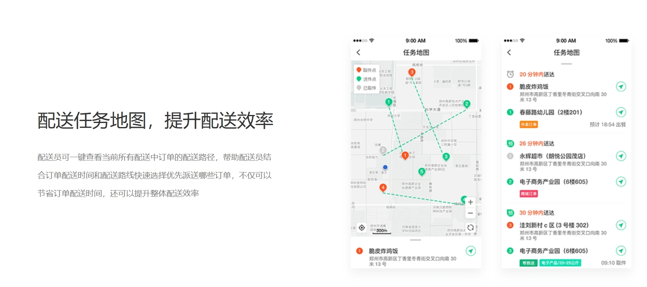This screenshot has height=287, width=647.
Task: Tap back arrow on the task list screen
Action: [x=509, y=53]
